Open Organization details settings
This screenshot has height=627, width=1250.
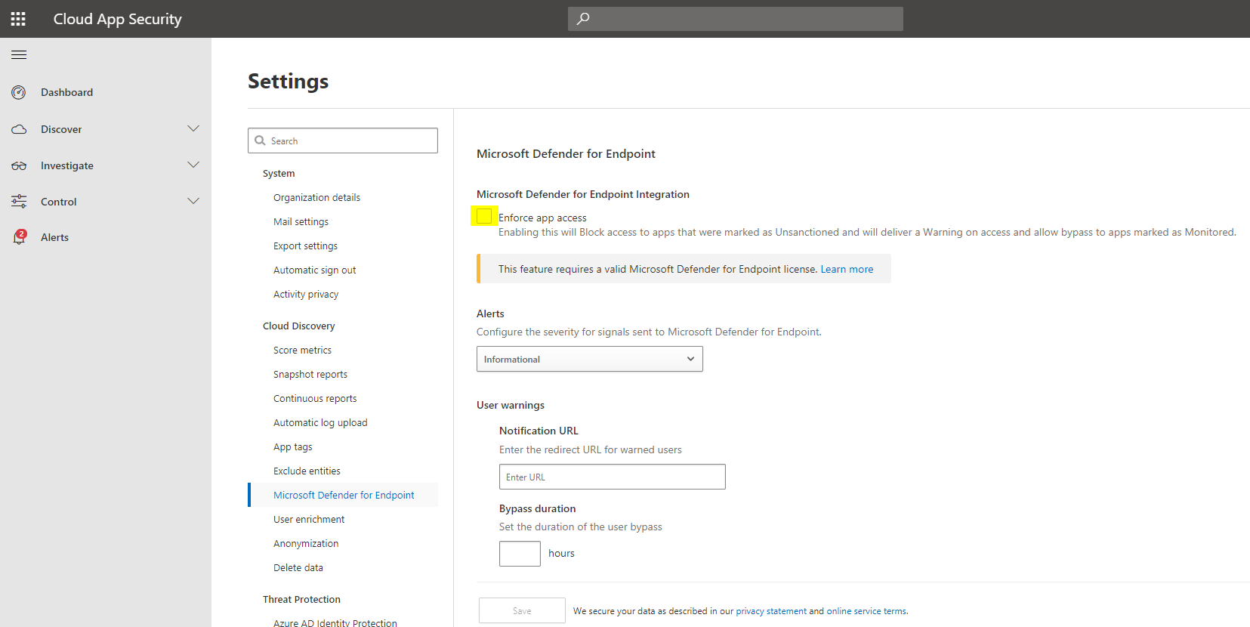pos(316,197)
